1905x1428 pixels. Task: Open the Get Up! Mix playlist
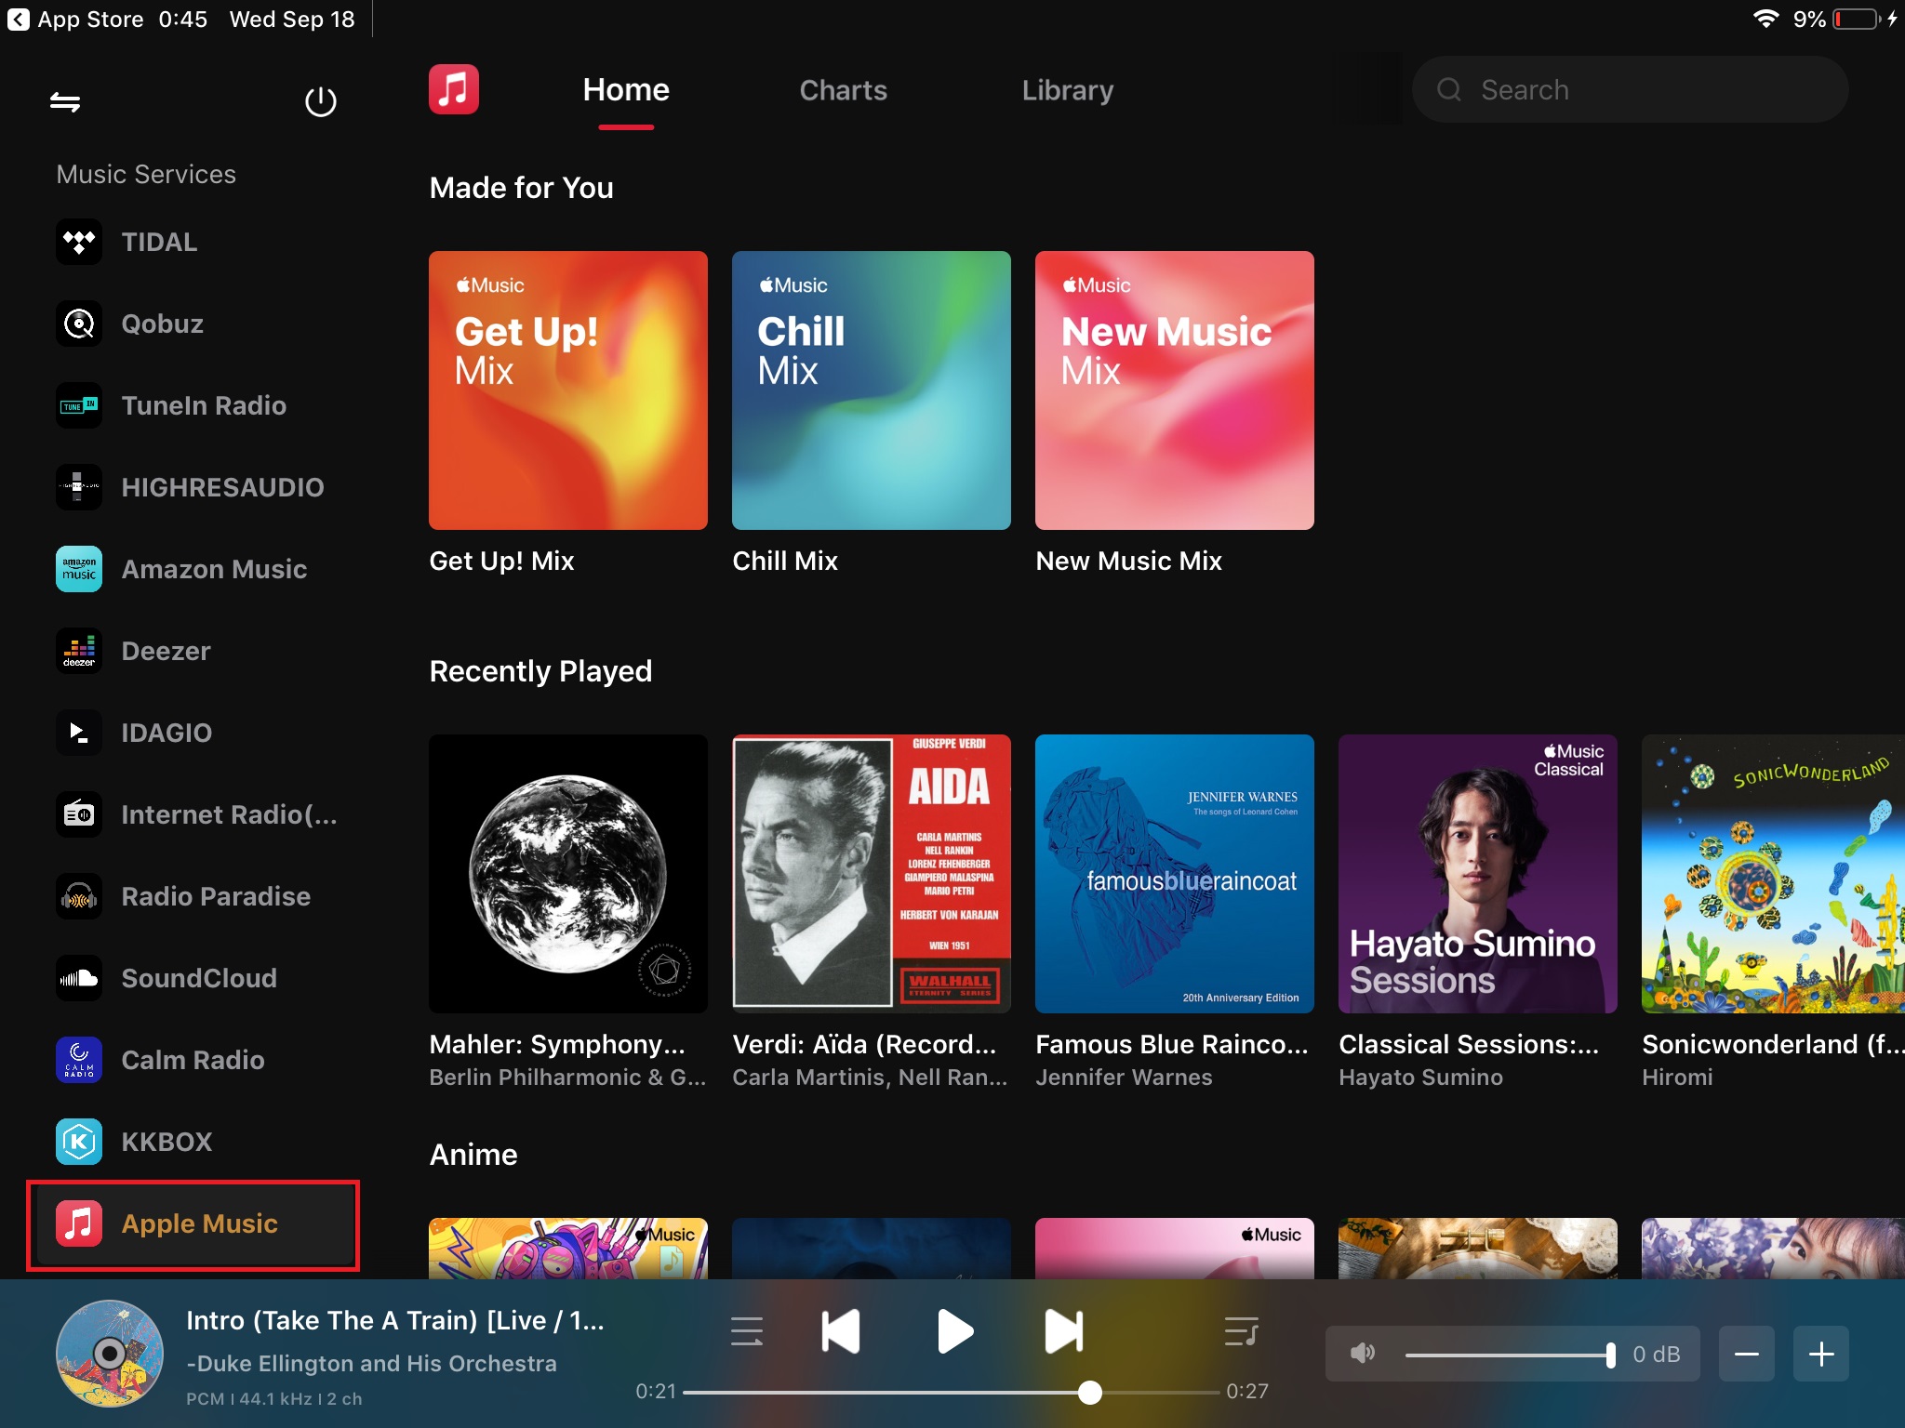pyautogui.click(x=568, y=390)
